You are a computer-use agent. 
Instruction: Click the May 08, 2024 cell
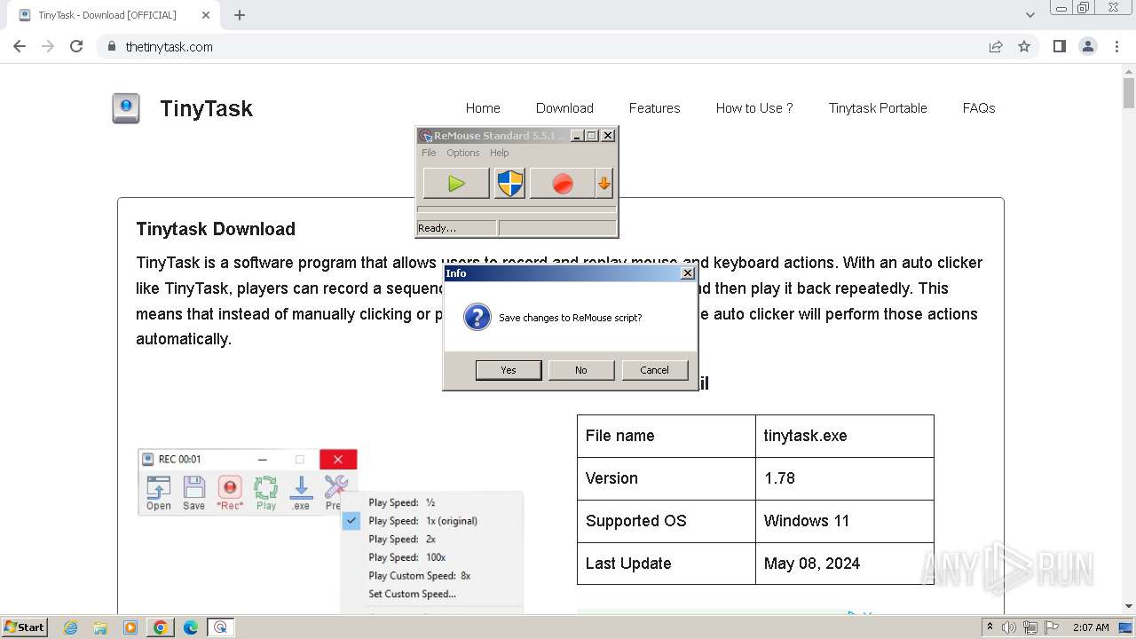pyautogui.click(x=845, y=564)
